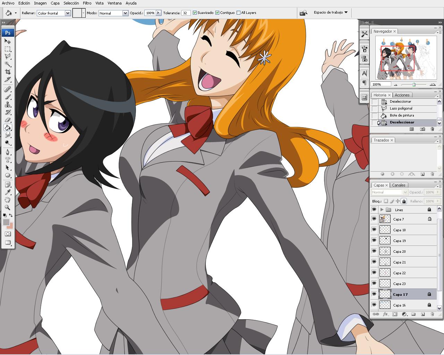Select the Pen tool

tap(8, 152)
